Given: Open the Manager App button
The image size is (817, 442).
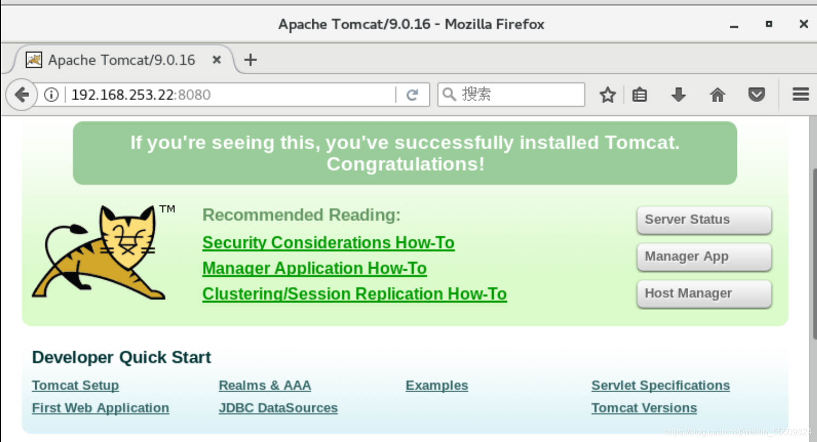Looking at the screenshot, I should [x=704, y=257].
